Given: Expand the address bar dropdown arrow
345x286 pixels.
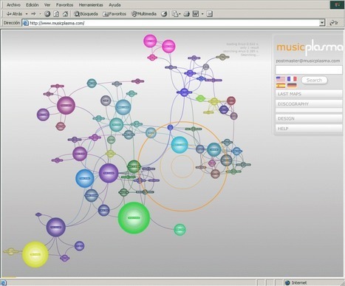Looking at the screenshot, I should point(322,23).
